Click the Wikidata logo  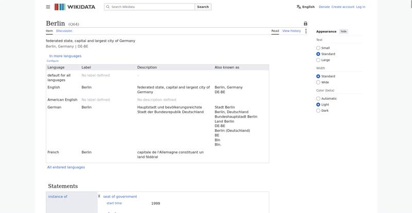tap(75, 7)
